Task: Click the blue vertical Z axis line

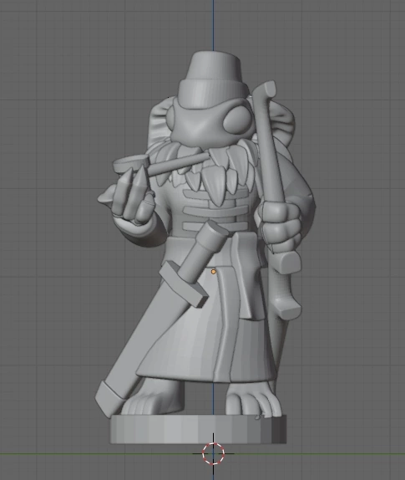Action: pyautogui.click(x=213, y=24)
